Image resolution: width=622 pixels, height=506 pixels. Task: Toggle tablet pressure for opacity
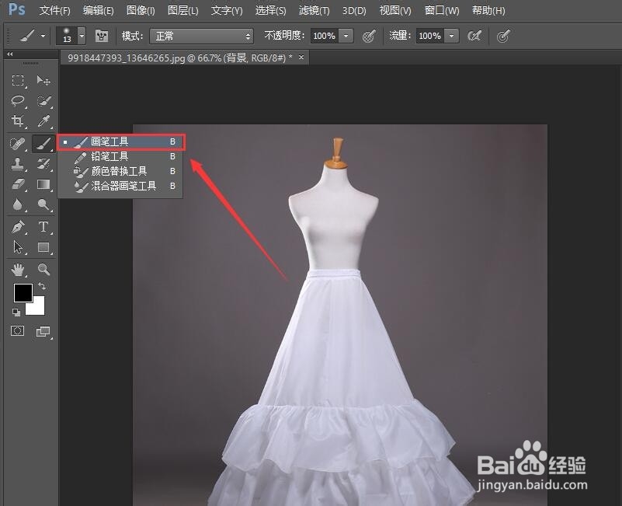369,36
